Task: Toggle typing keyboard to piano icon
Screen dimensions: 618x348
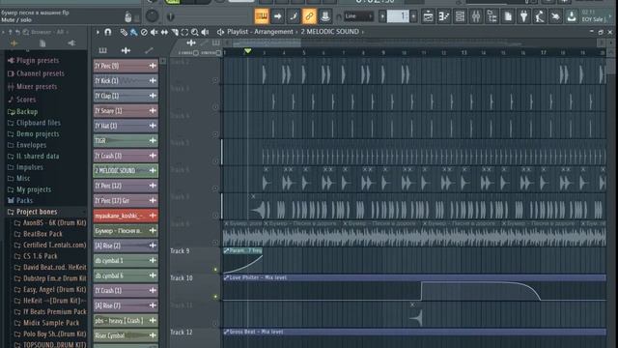Action: 262,16
